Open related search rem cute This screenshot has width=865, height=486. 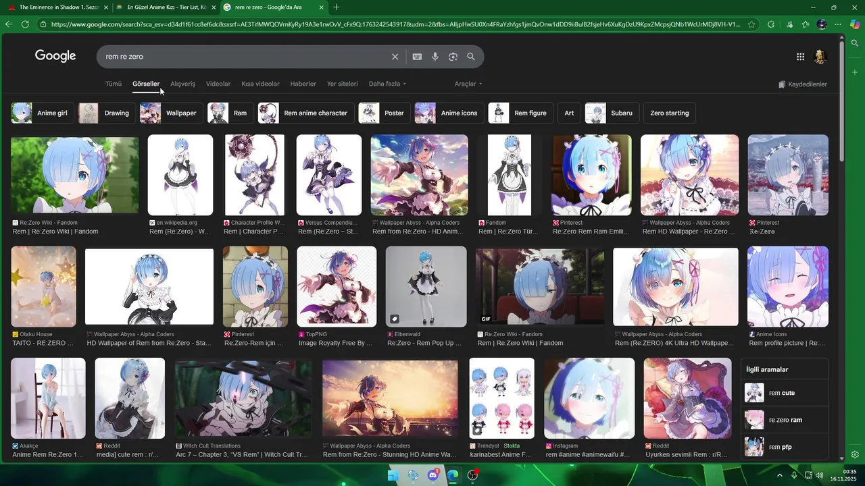(785, 393)
